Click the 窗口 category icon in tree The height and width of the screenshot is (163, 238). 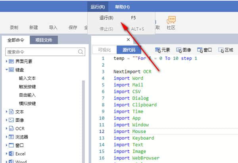pos(11,145)
